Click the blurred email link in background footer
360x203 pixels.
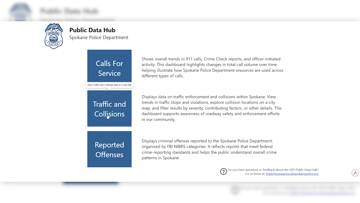[322, 193]
